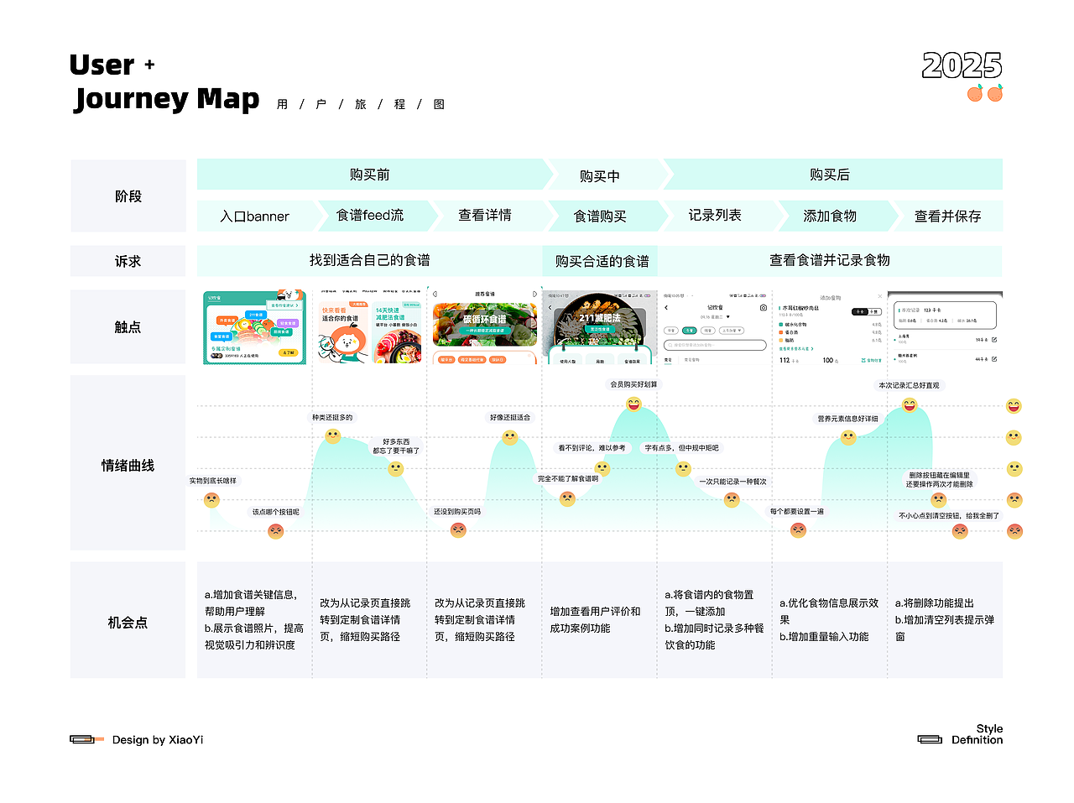
Task: Click the green swatch beside 碳水化合物
Action: coord(780,325)
